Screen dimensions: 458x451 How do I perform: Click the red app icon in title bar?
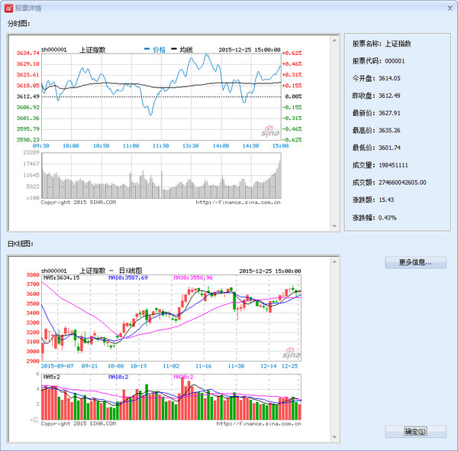pyautogui.click(x=8, y=7)
